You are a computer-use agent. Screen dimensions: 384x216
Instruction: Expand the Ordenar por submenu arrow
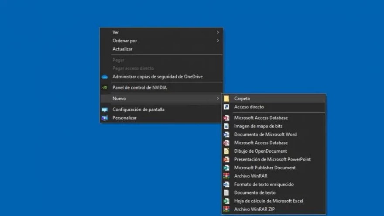[218, 41]
